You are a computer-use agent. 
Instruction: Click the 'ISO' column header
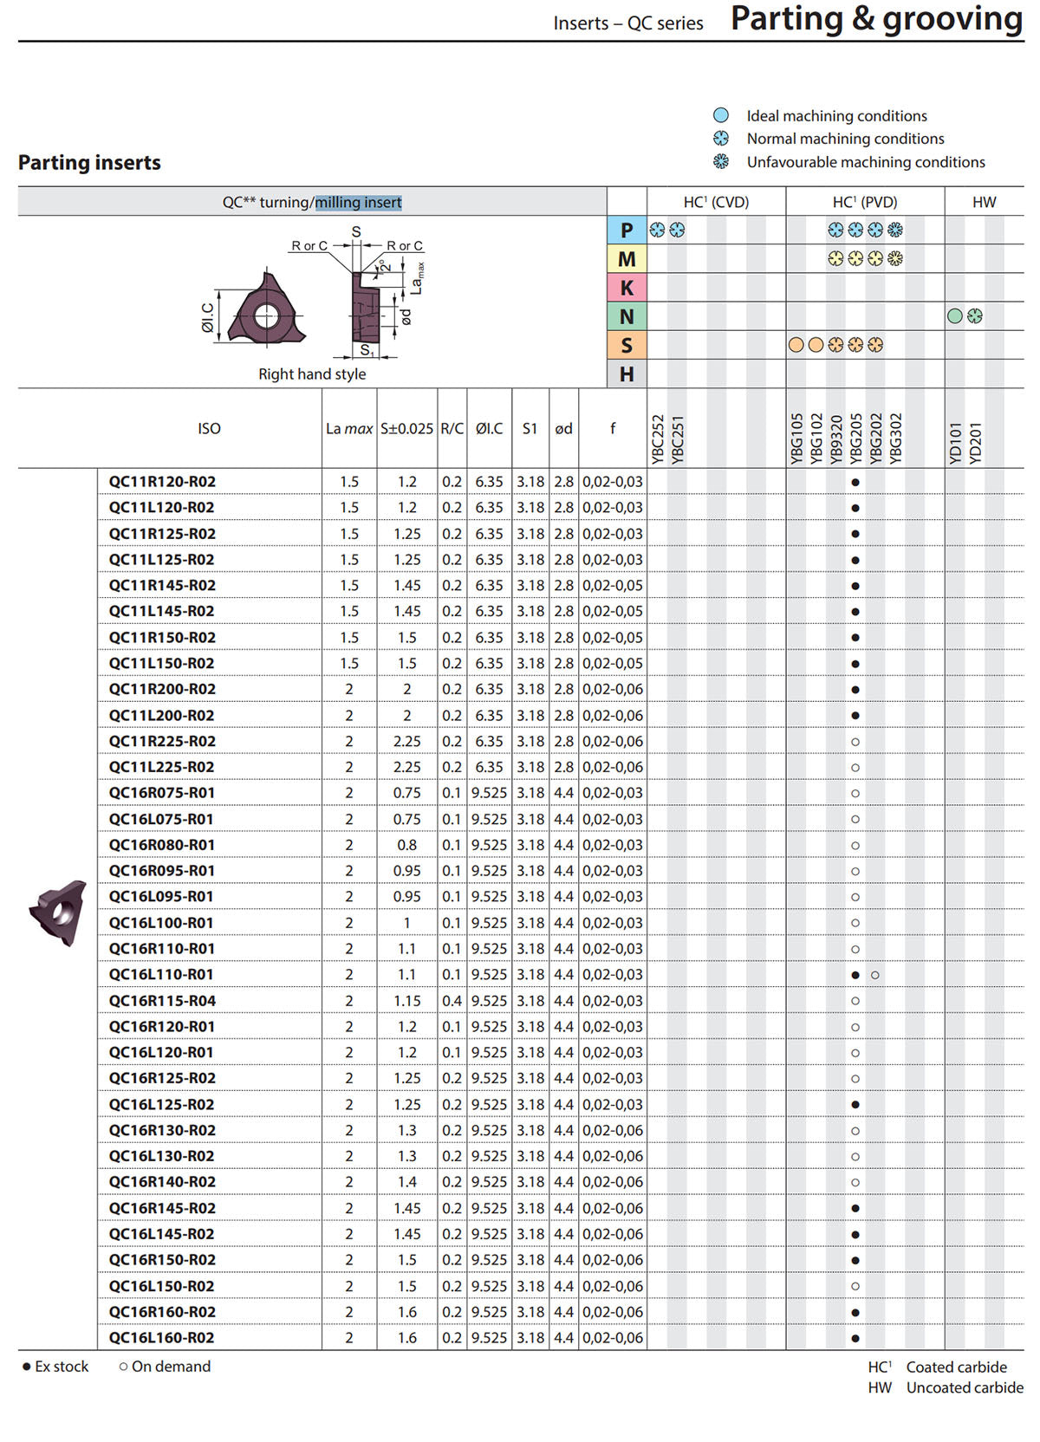pyautogui.click(x=209, y=428)
